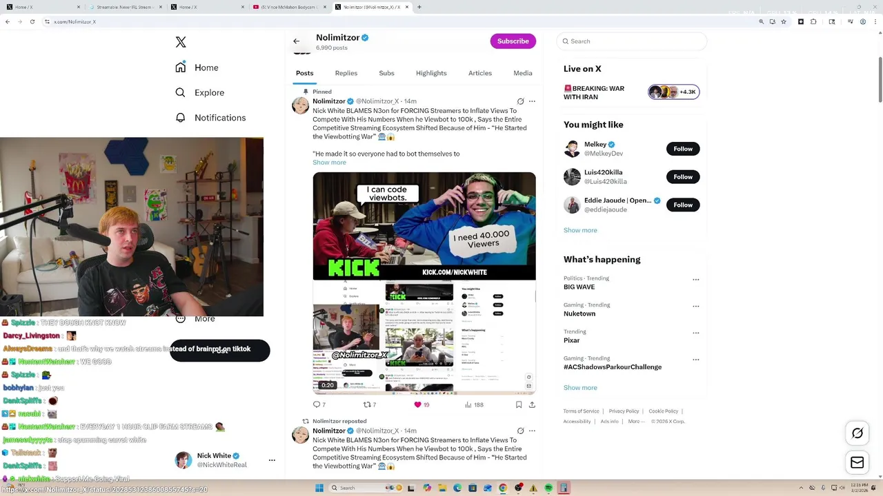883x496 pixels.
Task: Share the pinned post
Action: (532, 404)
